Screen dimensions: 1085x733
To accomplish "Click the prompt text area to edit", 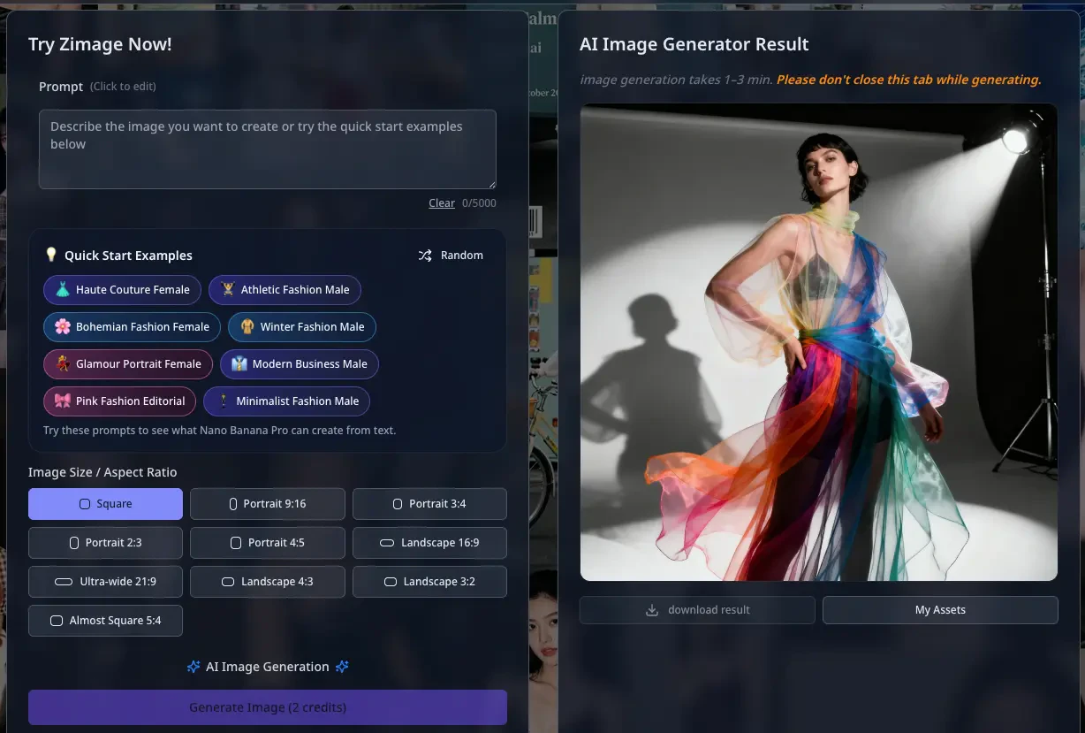I will pyautogui.click(x=267, y=149).
